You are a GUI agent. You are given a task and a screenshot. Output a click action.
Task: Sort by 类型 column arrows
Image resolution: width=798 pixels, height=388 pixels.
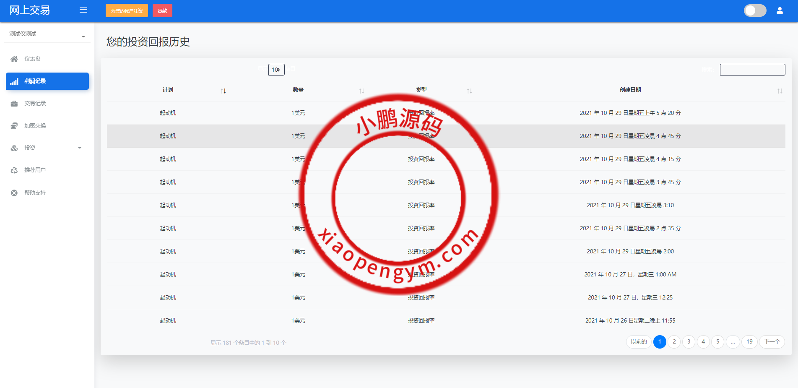pyautogui.click(x=469, y=91)
